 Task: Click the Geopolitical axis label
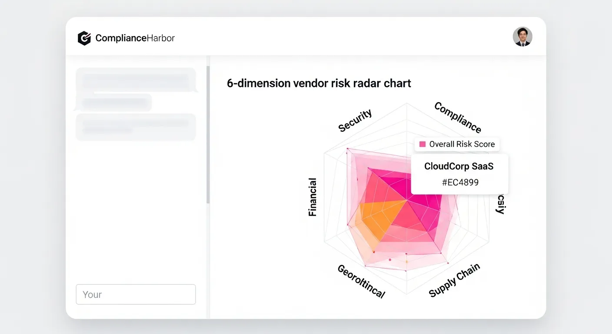[x=361, y=280]
